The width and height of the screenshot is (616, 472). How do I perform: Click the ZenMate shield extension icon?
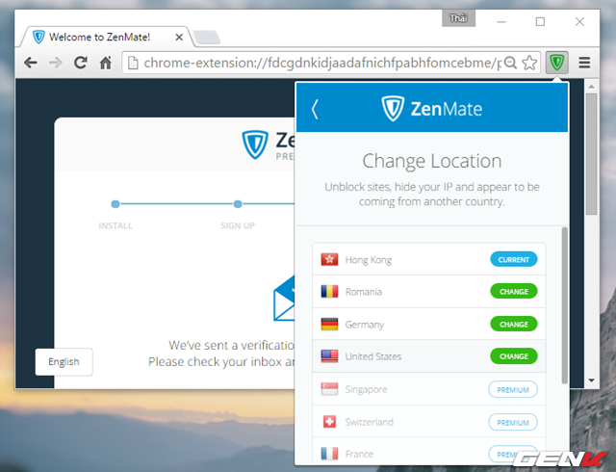click(x=556, y=63)
